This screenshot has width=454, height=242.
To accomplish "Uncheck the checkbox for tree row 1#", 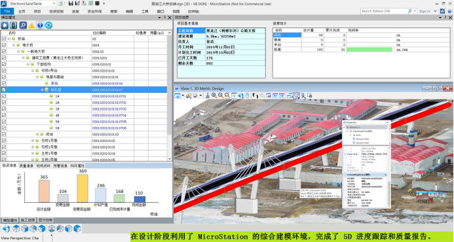I will pos(4,96).
